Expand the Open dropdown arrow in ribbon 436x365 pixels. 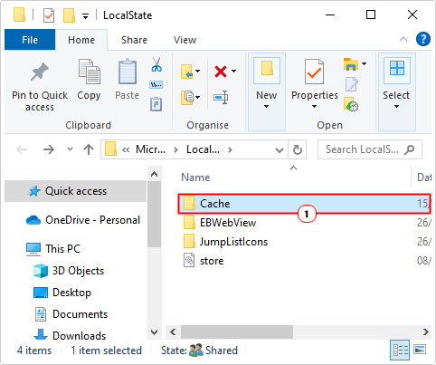(x=364, y=63)
